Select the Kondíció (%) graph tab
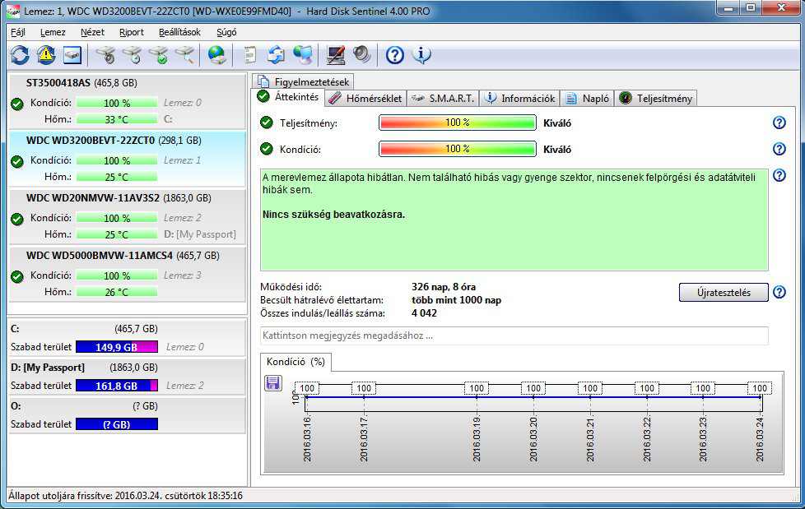 click(295, 362)
